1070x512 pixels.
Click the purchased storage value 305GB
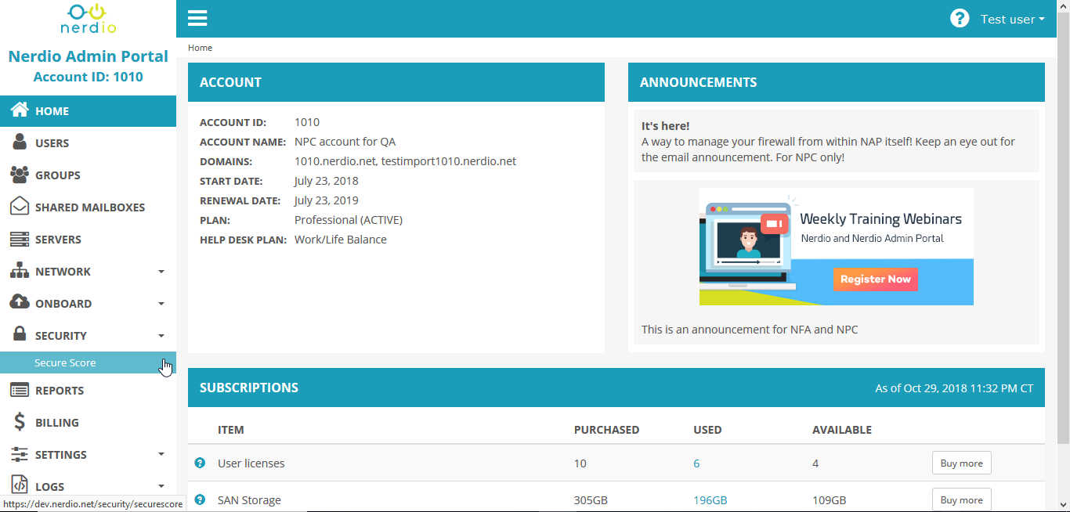[x=591, y=500]
